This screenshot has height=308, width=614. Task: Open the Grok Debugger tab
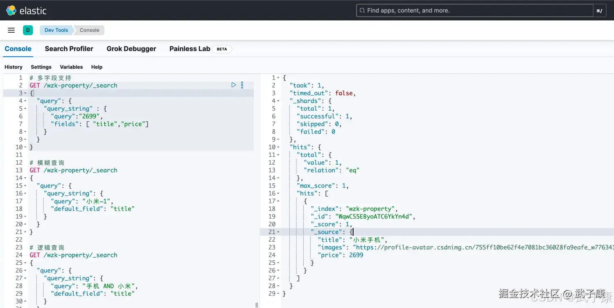131,49
